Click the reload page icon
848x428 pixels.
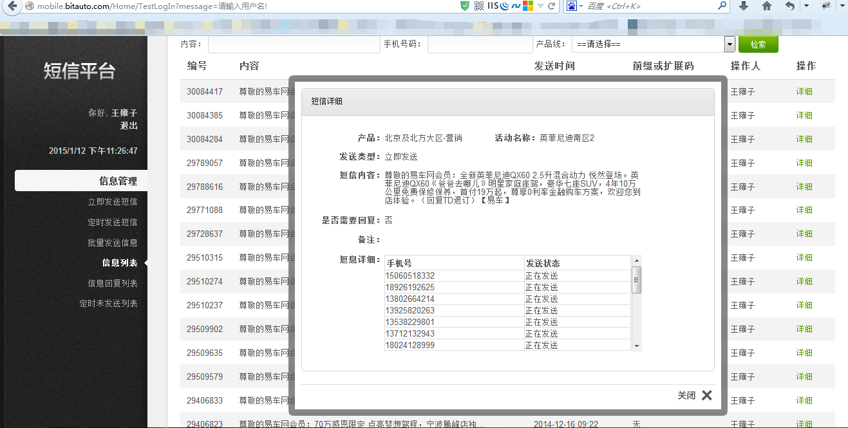pos(551,6)
